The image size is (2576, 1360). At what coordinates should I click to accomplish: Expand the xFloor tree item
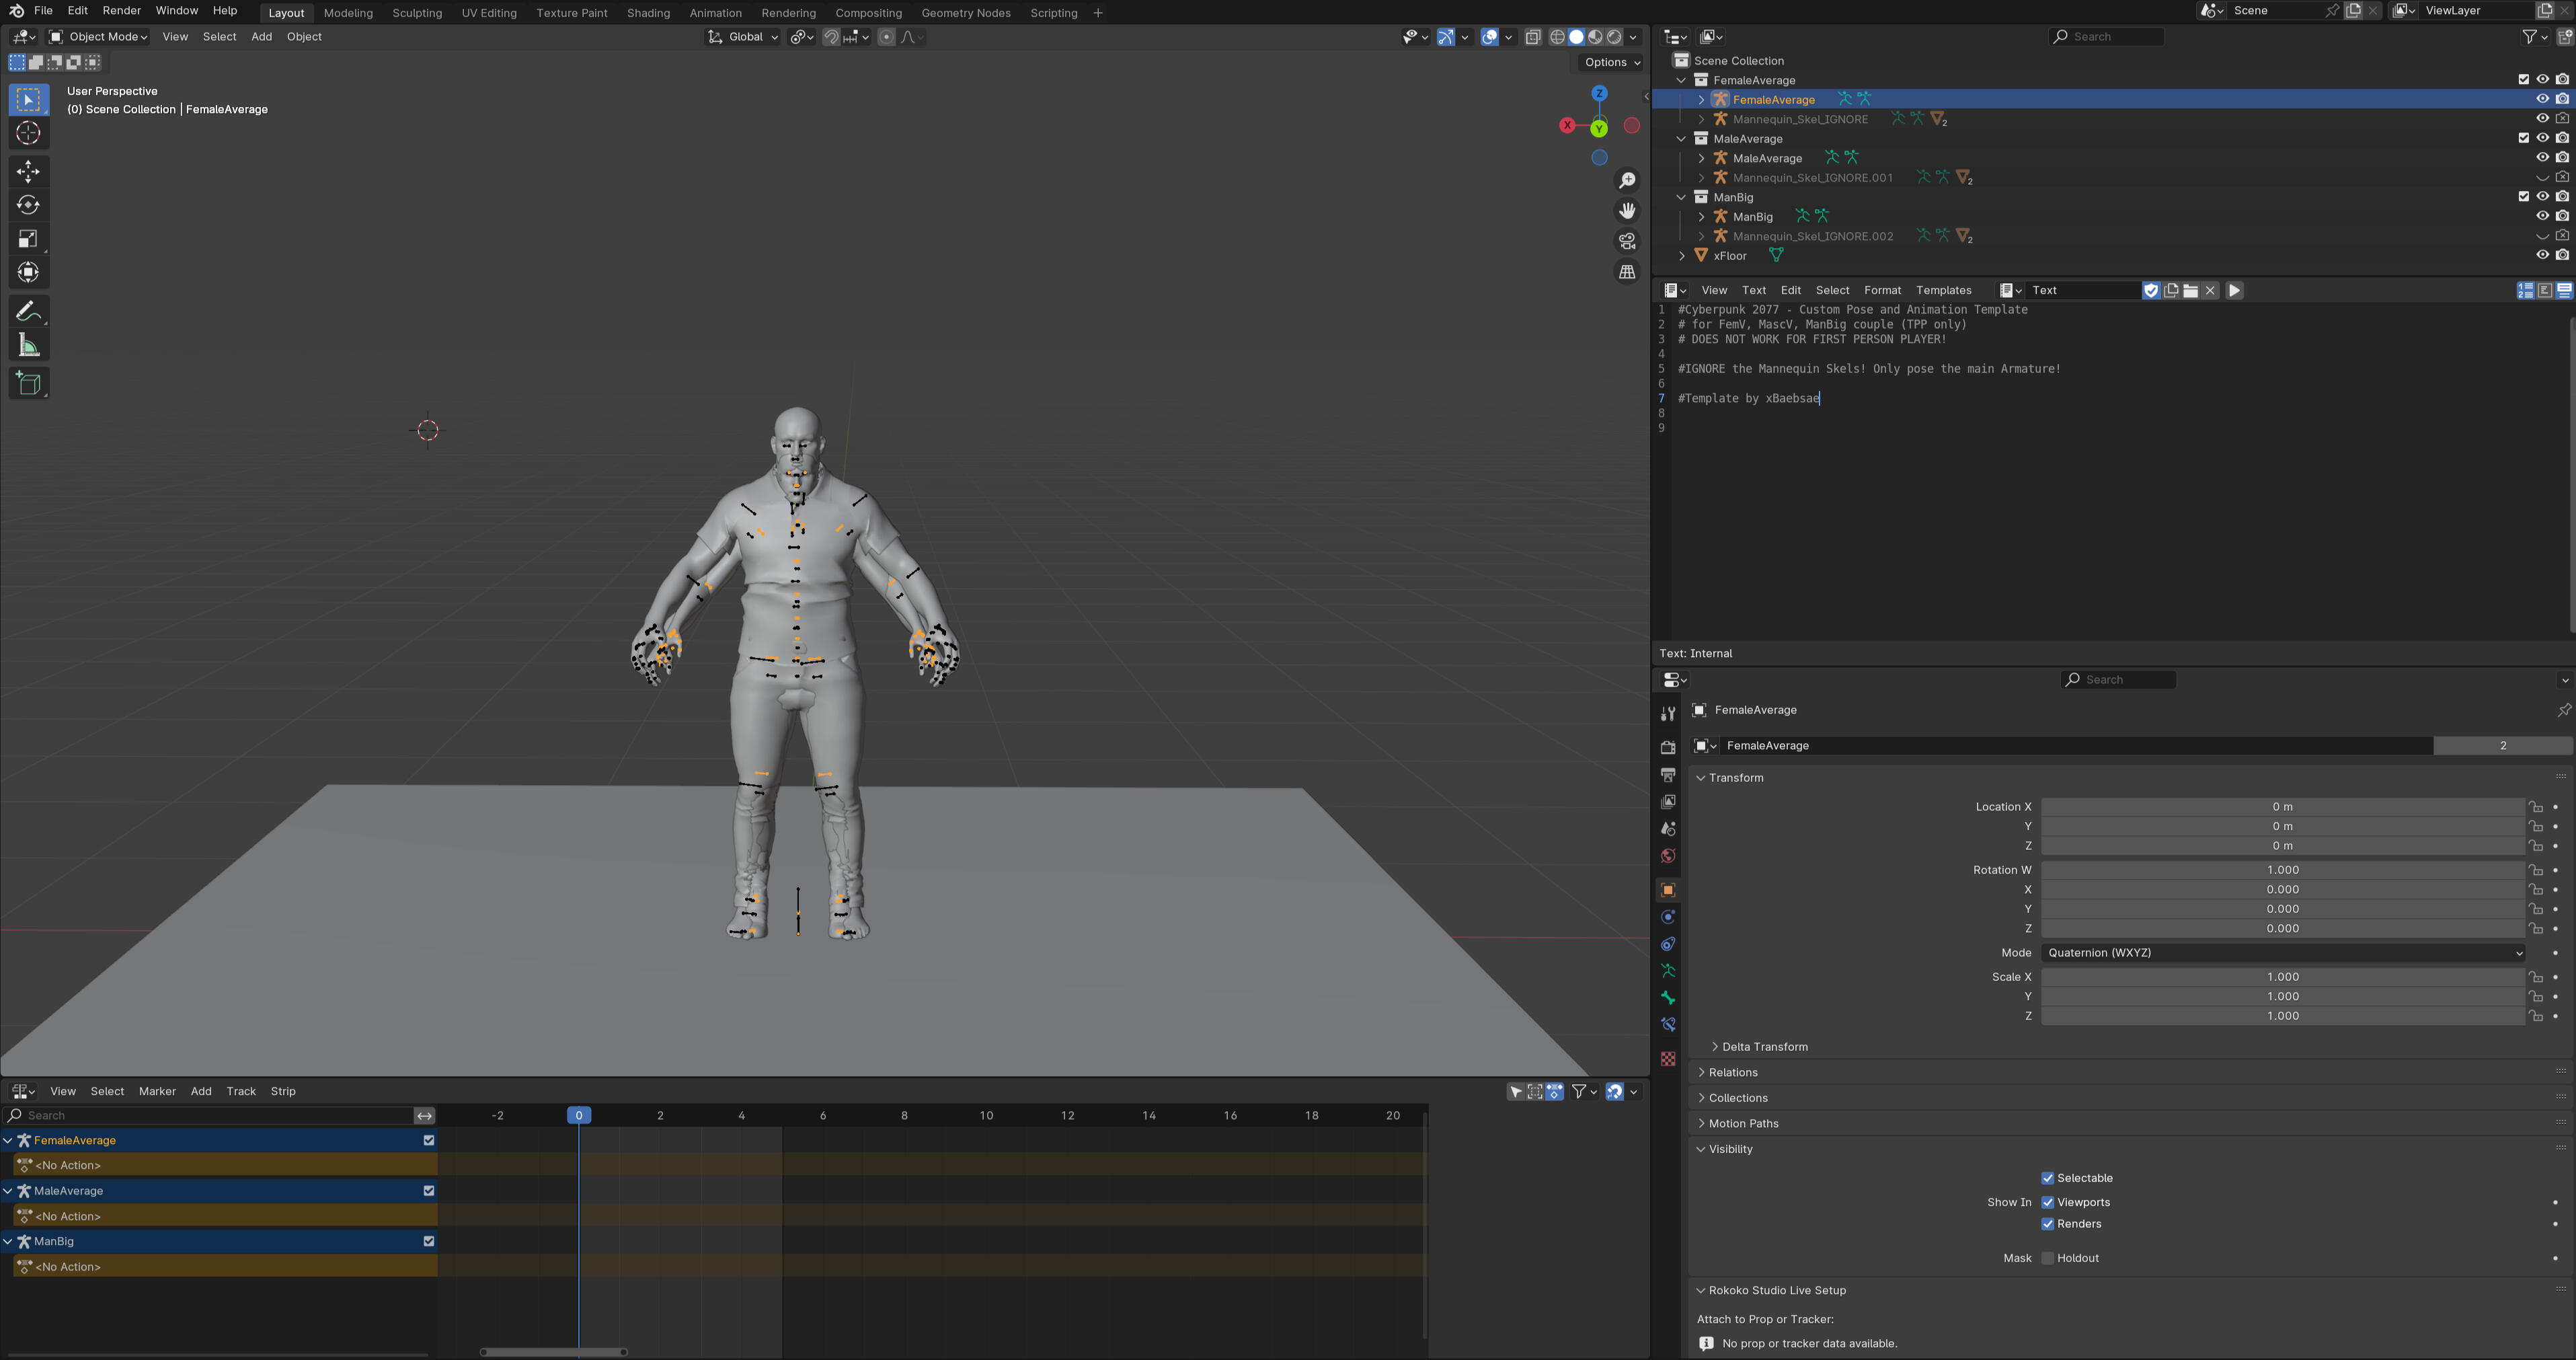[1682, 256]
